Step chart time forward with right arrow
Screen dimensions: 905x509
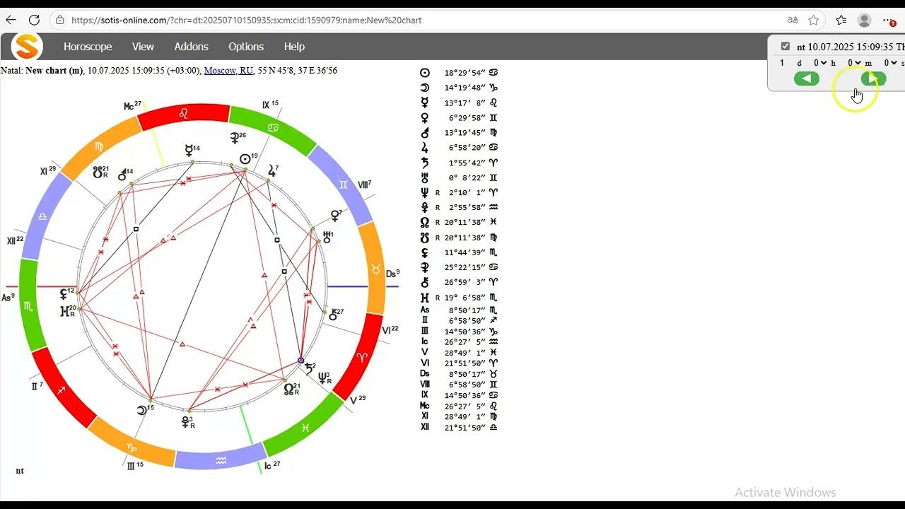873,78
